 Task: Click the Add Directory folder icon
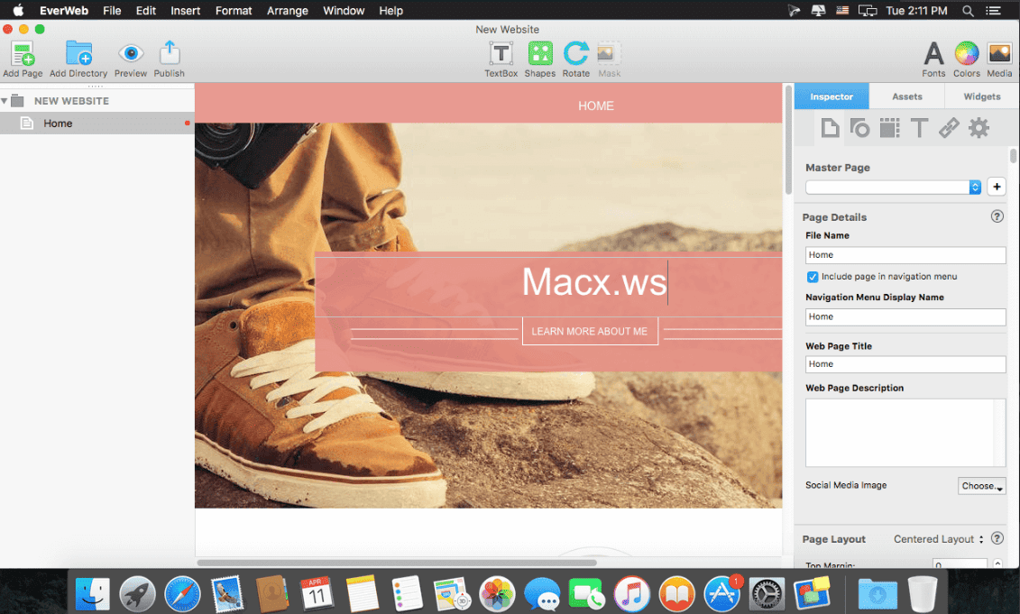coord(78,53)
